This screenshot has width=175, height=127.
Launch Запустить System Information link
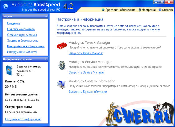(x=88, y=92)
